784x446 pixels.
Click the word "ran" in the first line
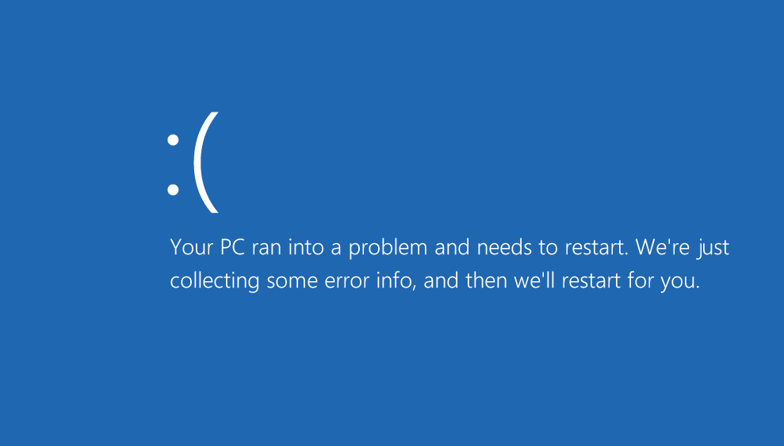pyautogui.click(x=266, y=248)
